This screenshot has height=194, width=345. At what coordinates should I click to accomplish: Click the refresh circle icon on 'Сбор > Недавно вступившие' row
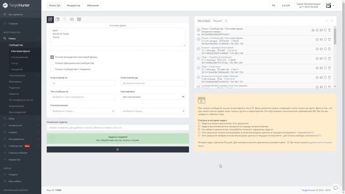pyautogui.click(x=325, y=59)
